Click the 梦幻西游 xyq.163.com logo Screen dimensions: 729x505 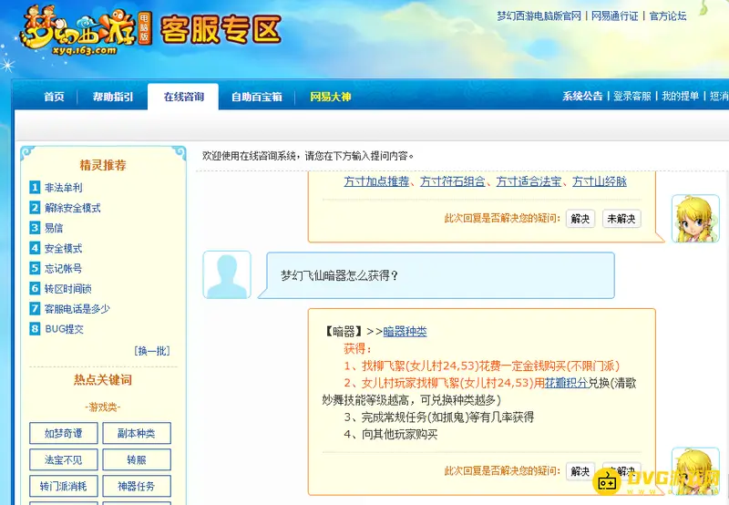pos(85,32)
